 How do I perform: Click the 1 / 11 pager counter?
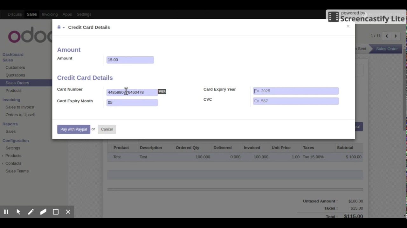(x=376, y=36)
